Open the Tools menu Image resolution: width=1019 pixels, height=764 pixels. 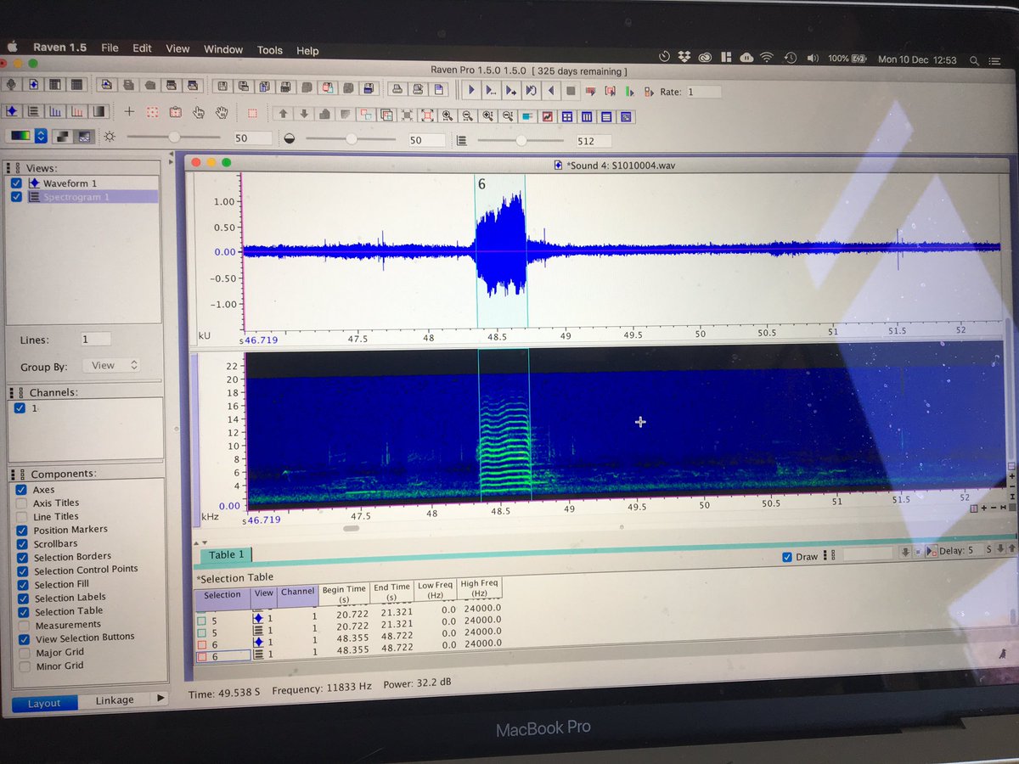[x=270, y=50]
